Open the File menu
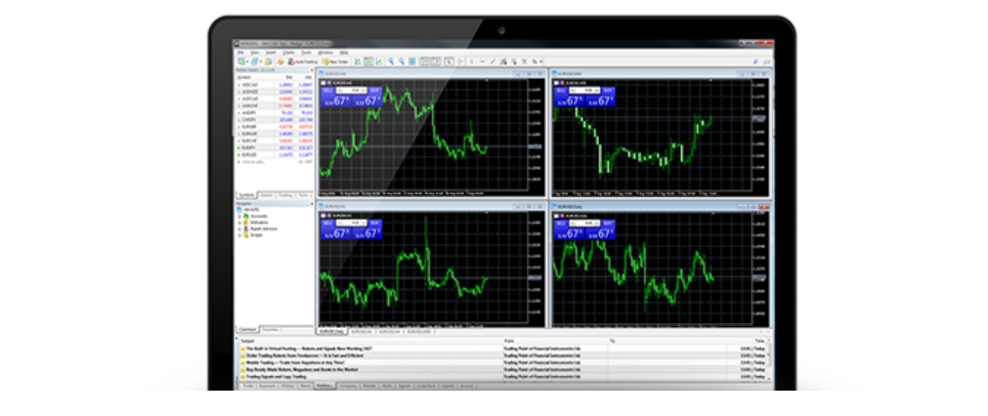This screenshot has width=988, height=416. pyautogui.click(x=240, y=52)
